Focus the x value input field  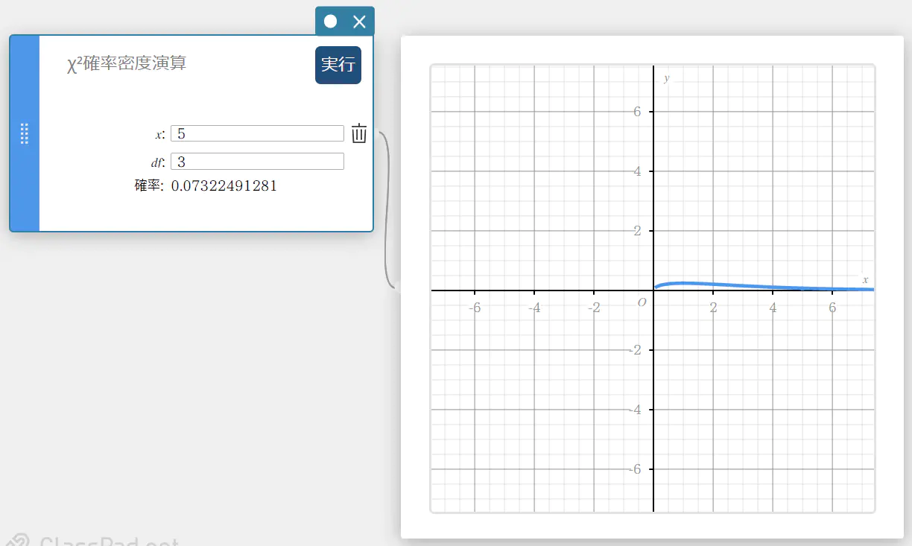tap(257, 133)
